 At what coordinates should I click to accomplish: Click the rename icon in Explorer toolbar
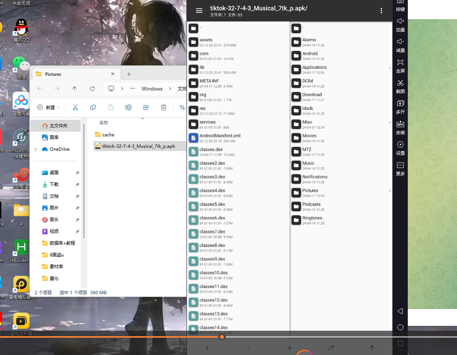(x=128, y=107)
